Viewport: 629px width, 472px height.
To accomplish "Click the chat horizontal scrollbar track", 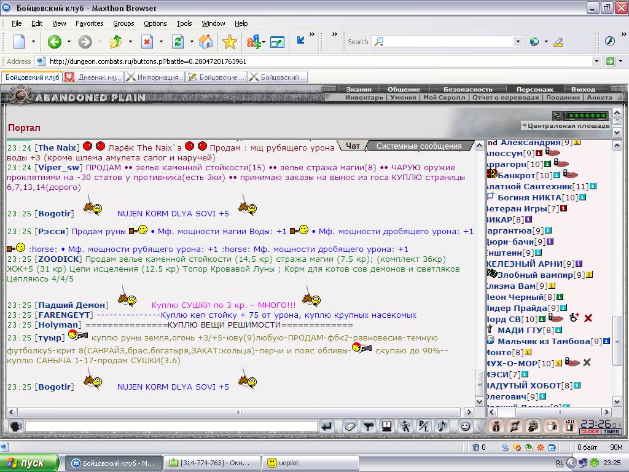I will [x=239, y=412].
